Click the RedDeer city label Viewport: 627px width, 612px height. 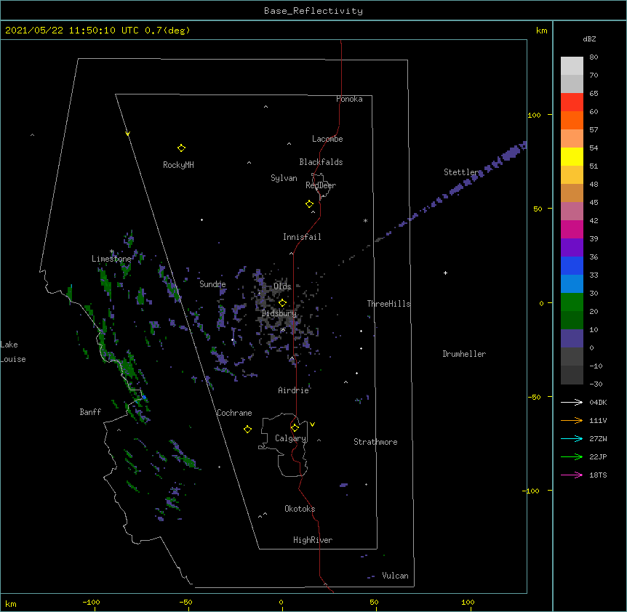tap(321, 185)
